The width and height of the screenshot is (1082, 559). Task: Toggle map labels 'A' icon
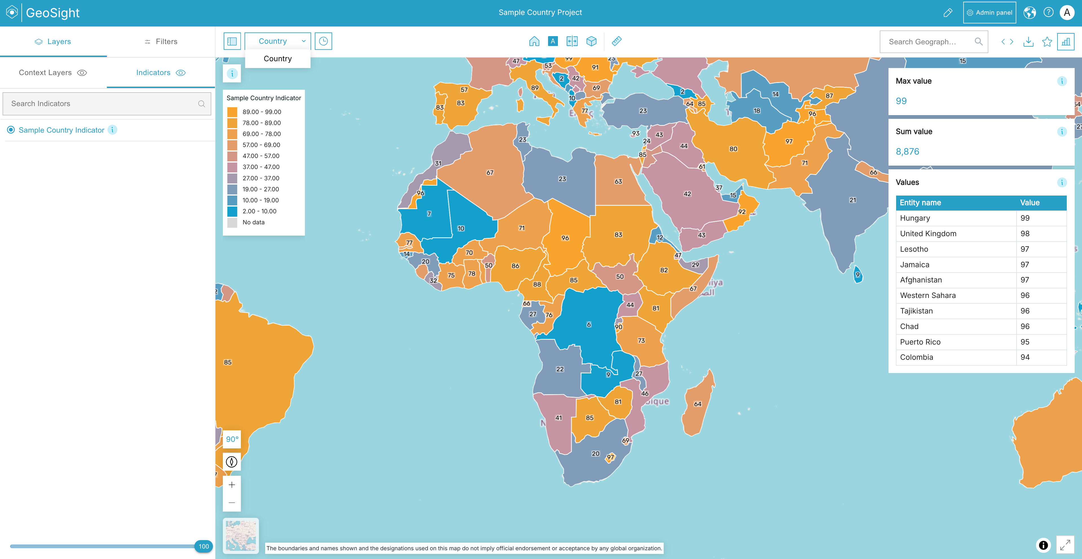pos(553,41)
